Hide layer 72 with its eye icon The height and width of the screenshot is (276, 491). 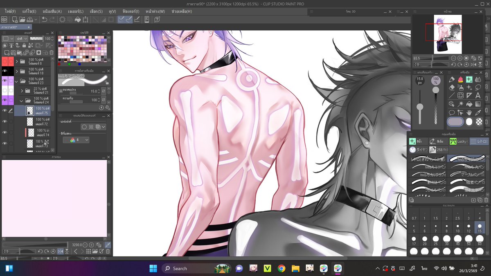[x=5, y=121]
